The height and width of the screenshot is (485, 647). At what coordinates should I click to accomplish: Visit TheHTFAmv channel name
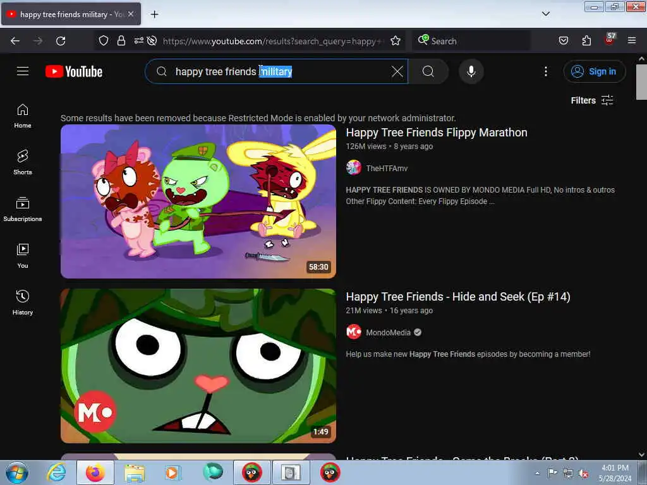387,168
